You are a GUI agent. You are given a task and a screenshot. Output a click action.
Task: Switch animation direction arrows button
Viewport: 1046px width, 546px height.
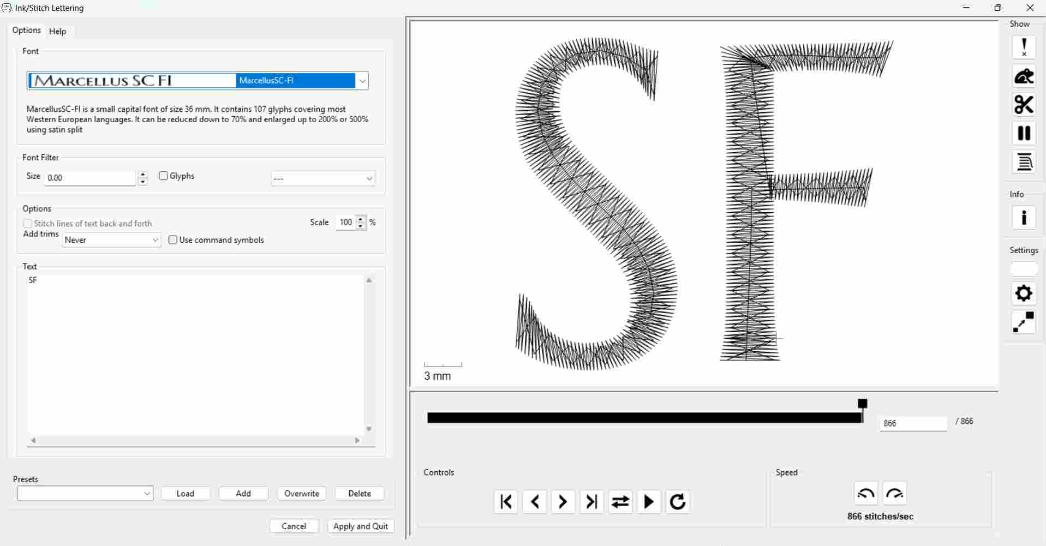(620, 501)
